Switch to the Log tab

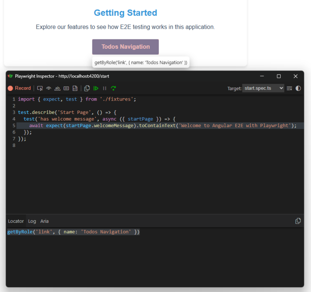32,221
